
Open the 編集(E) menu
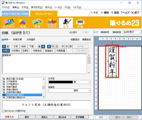pyautogui.click(x=16, y=7)
